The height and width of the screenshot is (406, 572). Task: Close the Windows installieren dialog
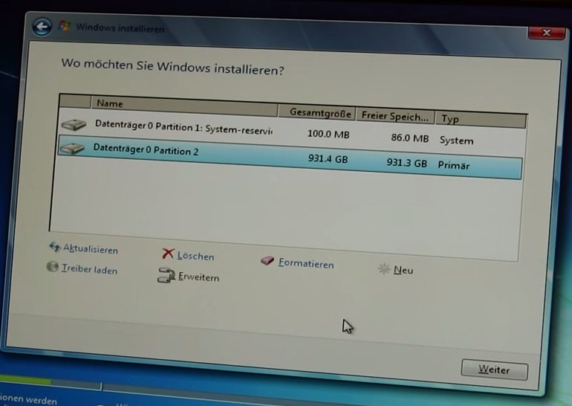tap(546, 33)
